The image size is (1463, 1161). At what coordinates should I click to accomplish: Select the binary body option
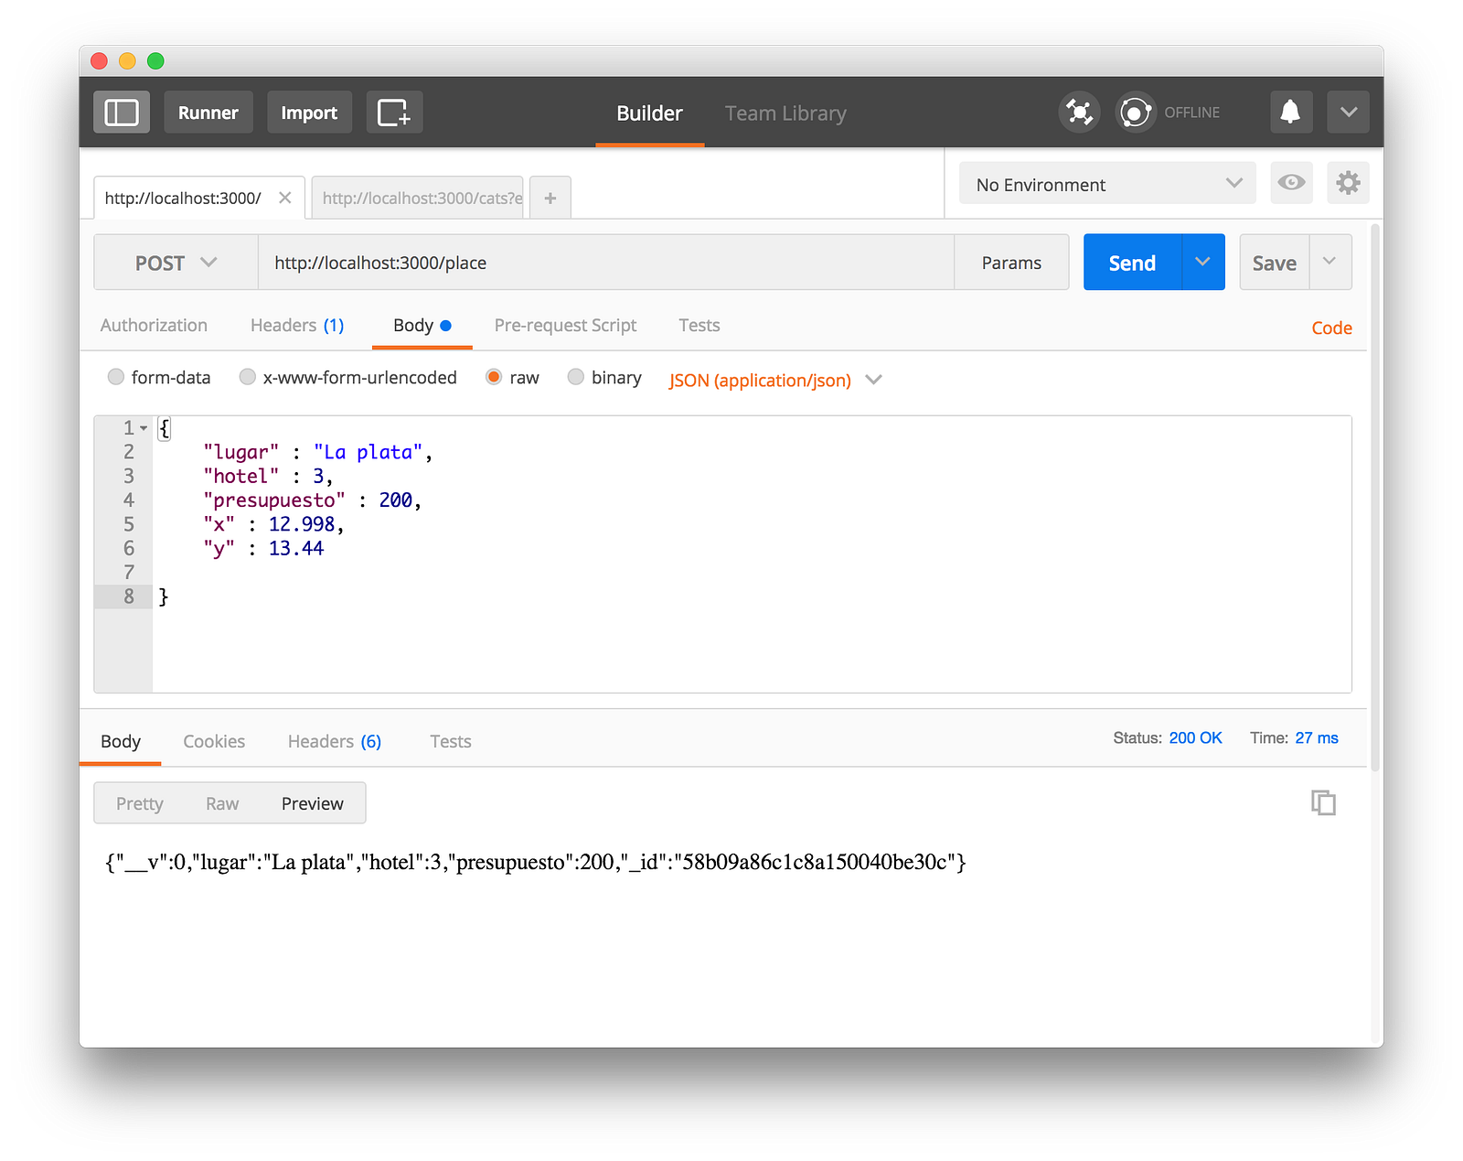pyautogui.click(x=576, y=377)
